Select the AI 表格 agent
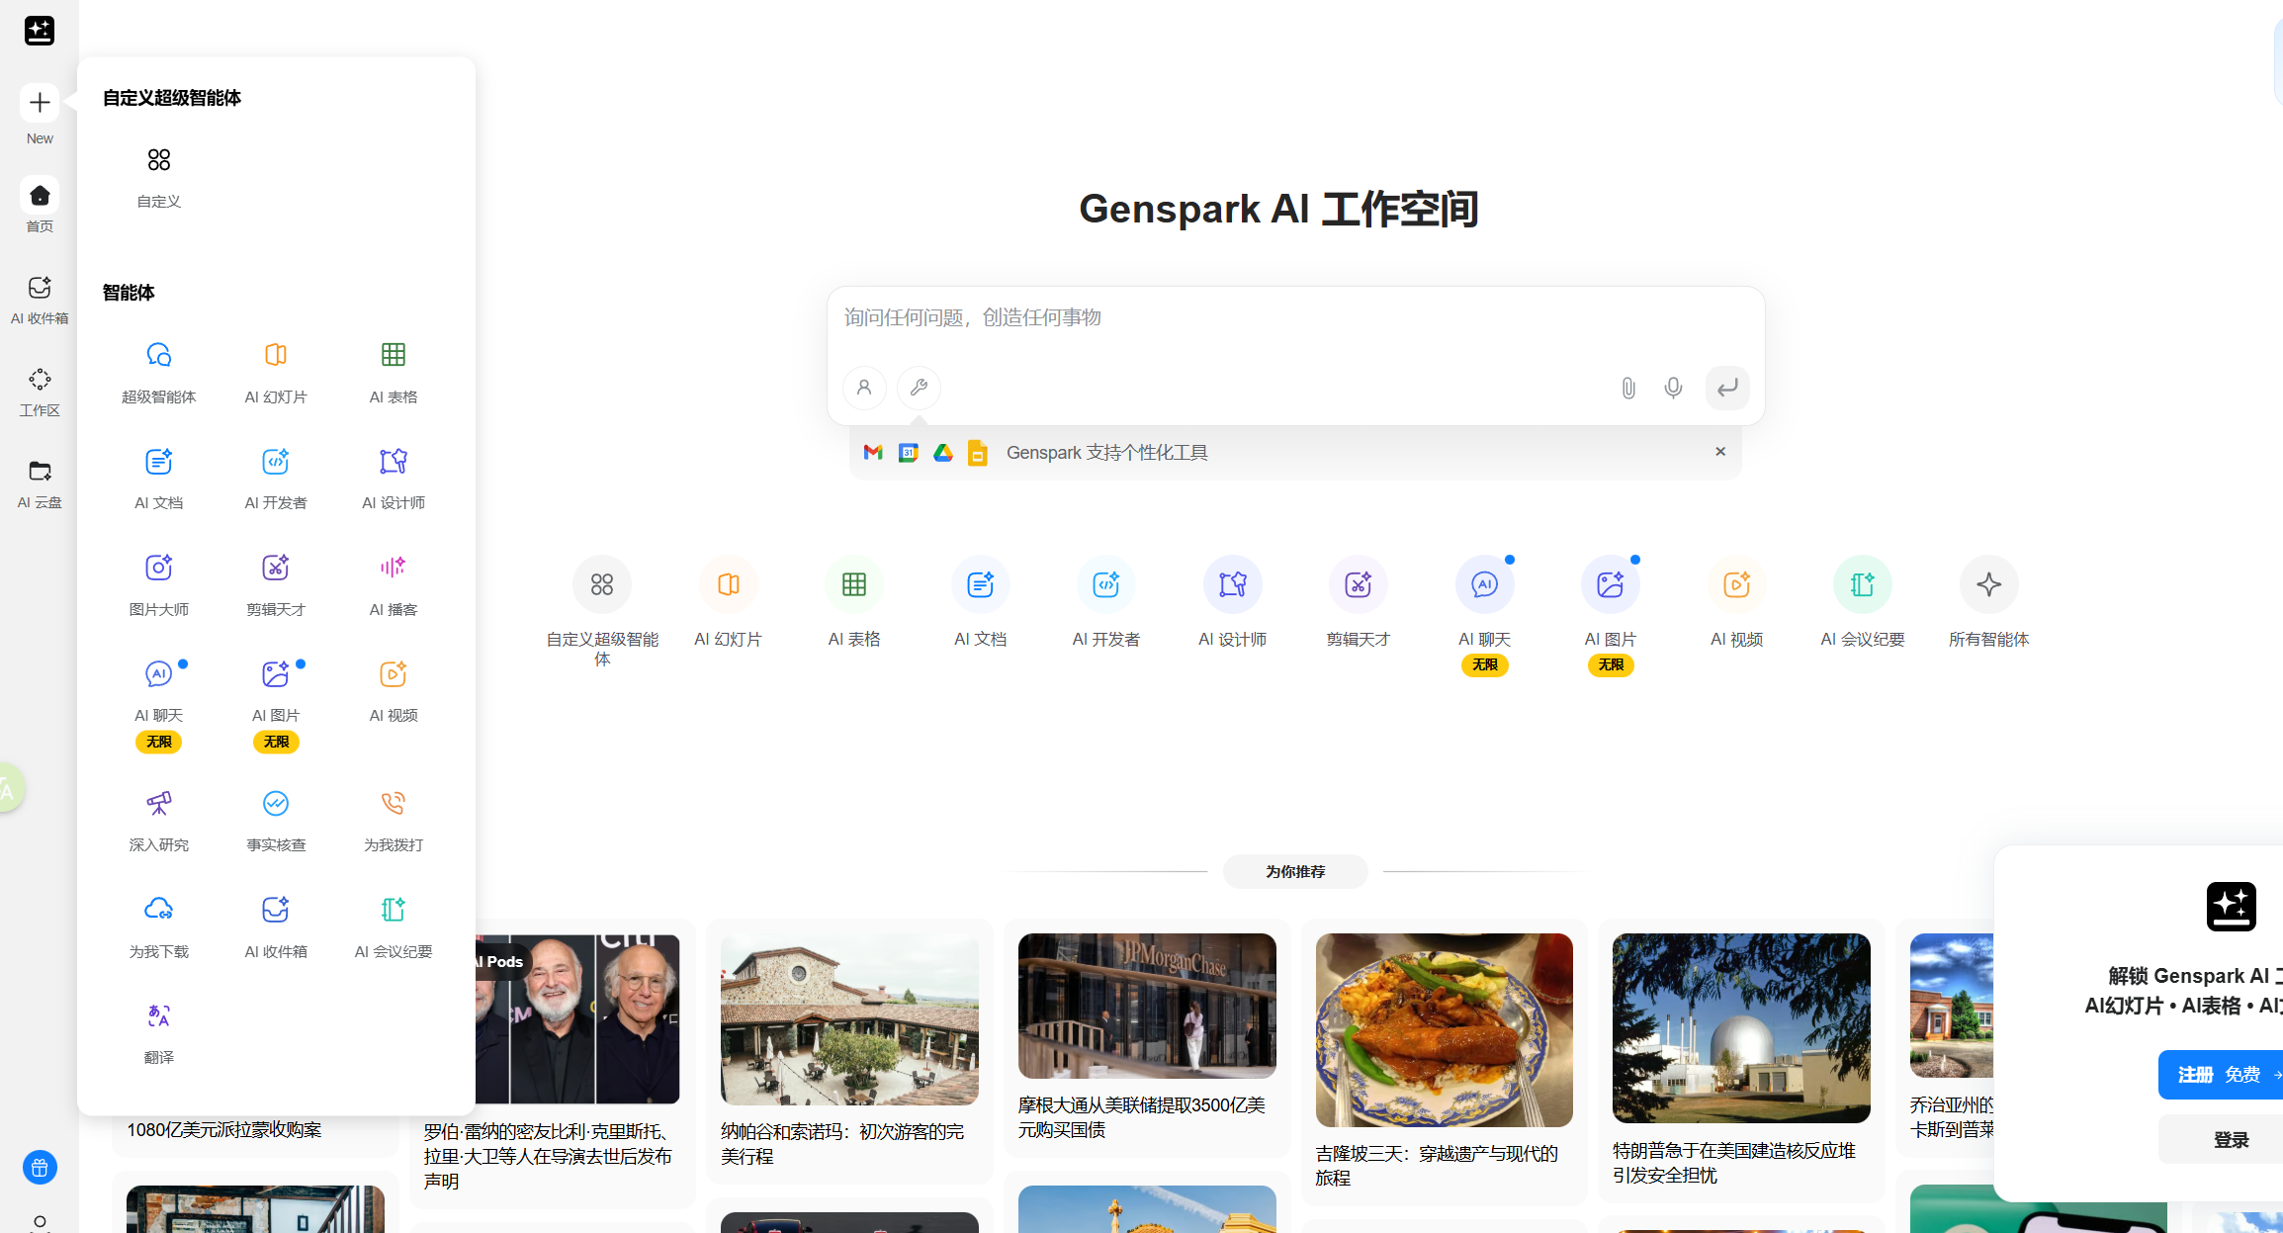2283x1233 pixels. [393, 374]
